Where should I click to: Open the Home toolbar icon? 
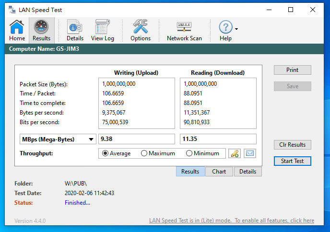(17, 30)
